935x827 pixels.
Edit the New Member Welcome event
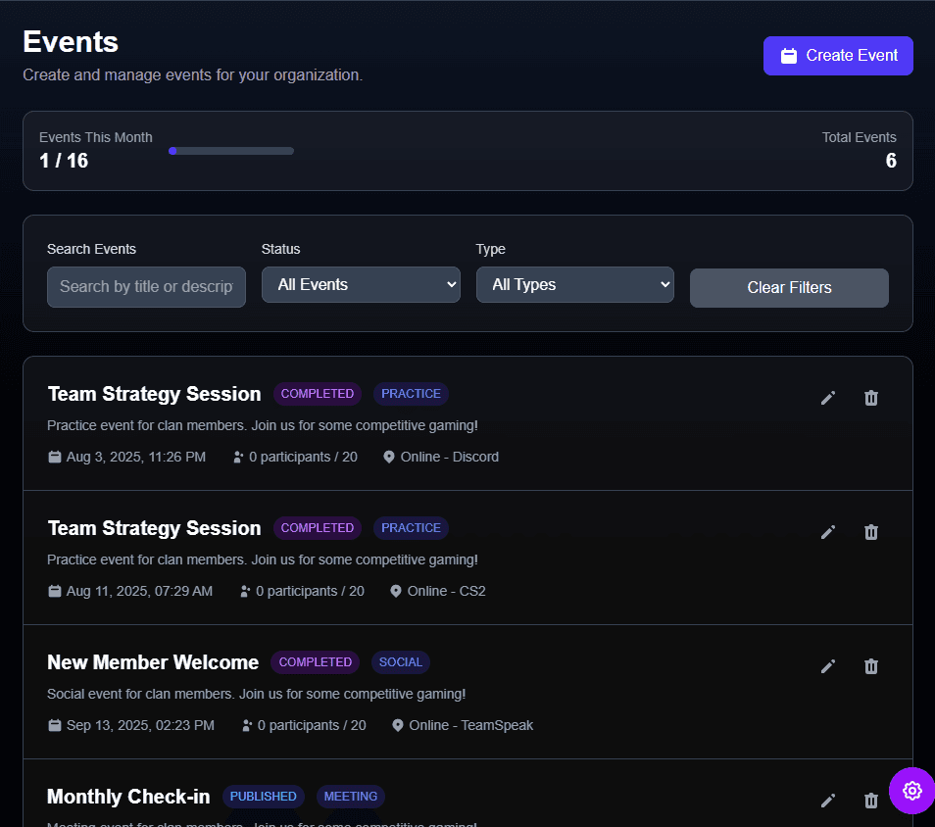828,666
